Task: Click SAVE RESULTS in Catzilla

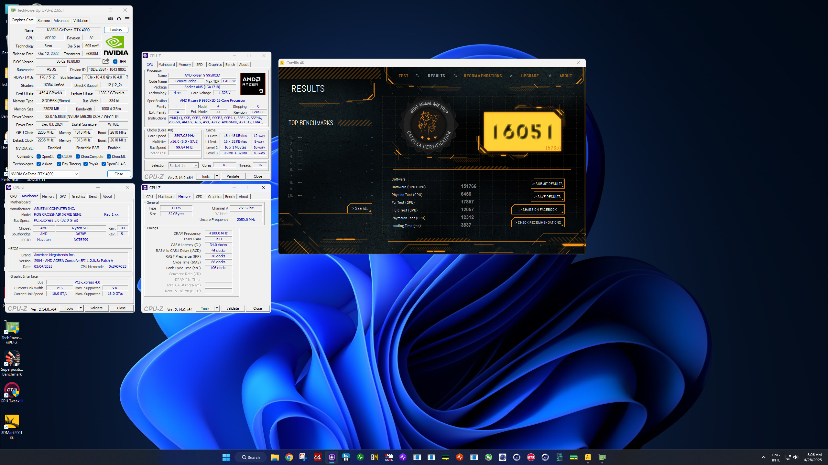Action: 548,197
